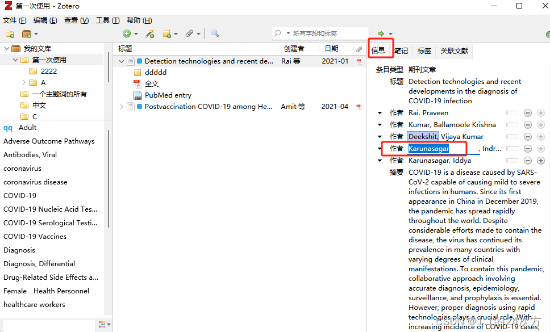Click the tag filter input box

(49, 325)
